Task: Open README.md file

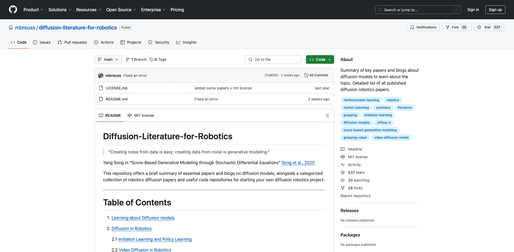Action: 116,99
